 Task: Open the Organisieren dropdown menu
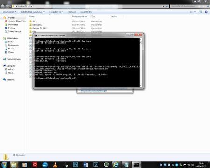point(9,12)
